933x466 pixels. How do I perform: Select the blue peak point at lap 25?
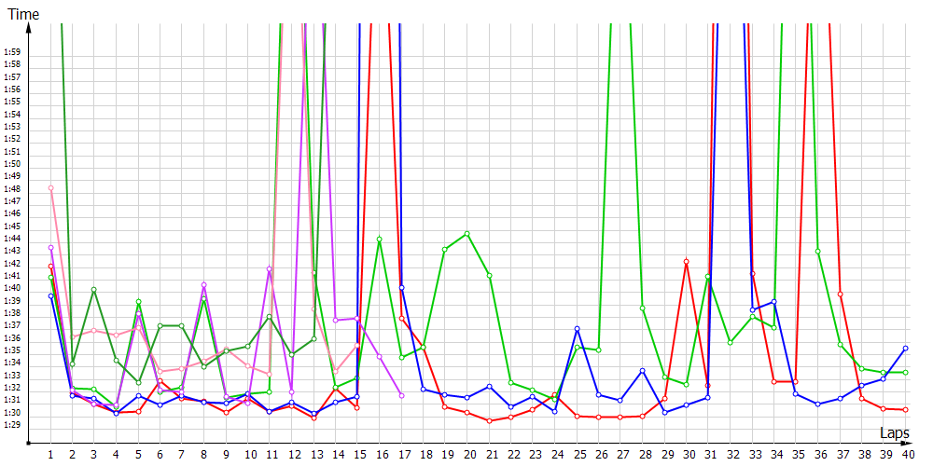click(x=577, y=329)
